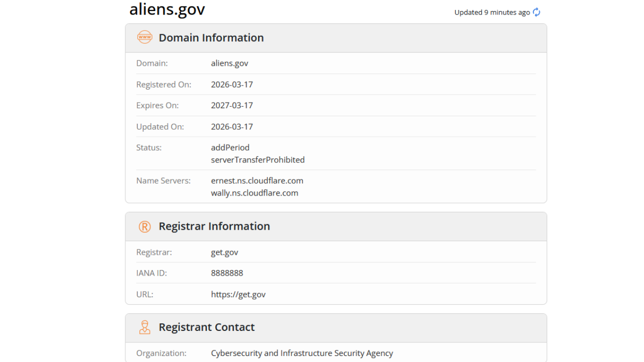Select name server ernest.ns.cloudflare.com
The width and height of the screenshot is (644, 362).
coord(257,180)
